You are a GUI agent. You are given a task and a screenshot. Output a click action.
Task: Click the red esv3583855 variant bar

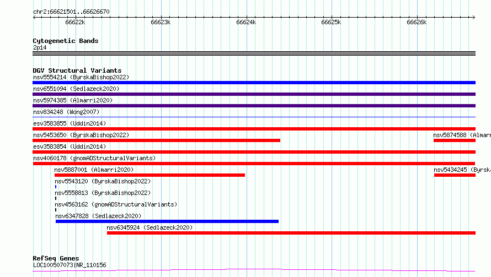(x=254, y=129)
